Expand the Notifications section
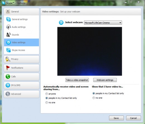This screenshot has width=145, height=124. (x=21, y=68)
